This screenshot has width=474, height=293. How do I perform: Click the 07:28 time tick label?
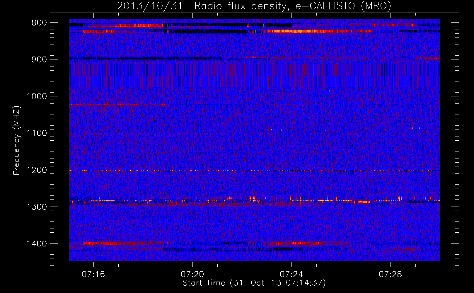pos(390,274)
